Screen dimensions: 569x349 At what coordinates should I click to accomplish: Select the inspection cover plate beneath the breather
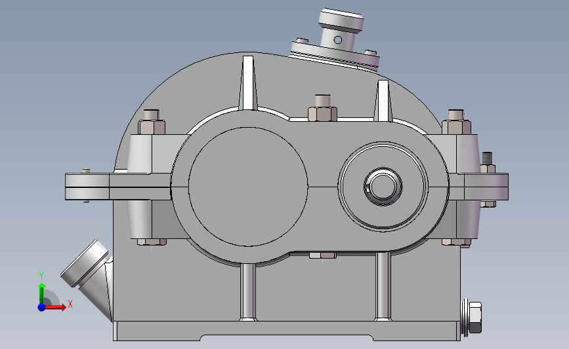tap(335, 58)
